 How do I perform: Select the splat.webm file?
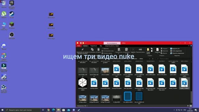point(173,70)
